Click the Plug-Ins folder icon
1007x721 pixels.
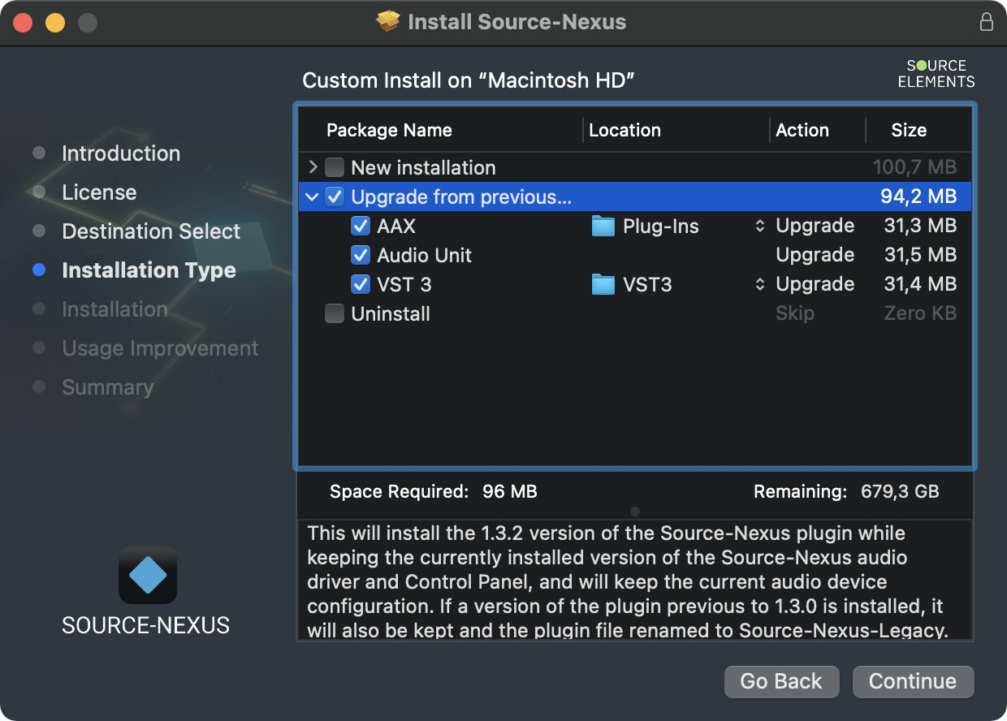tap(603, 227)
